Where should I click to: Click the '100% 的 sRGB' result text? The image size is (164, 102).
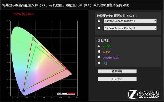coord(23,14)
